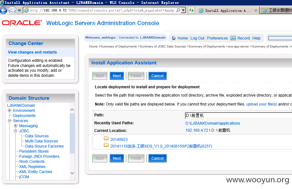Click the 192.168.4.72 current location link
292x189 pixels.
click(197, 130)
